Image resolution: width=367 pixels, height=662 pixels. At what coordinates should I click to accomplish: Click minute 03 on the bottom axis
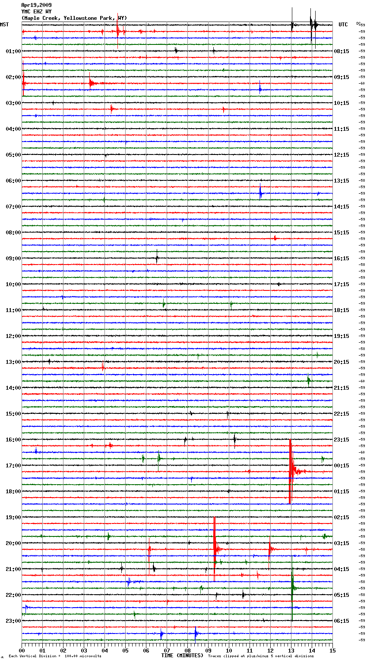tap(84, 650)
